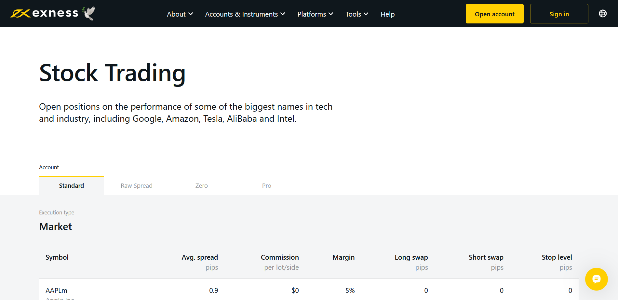Switch to the Pro account tab
Screen dimensions: 618x300
267,185
